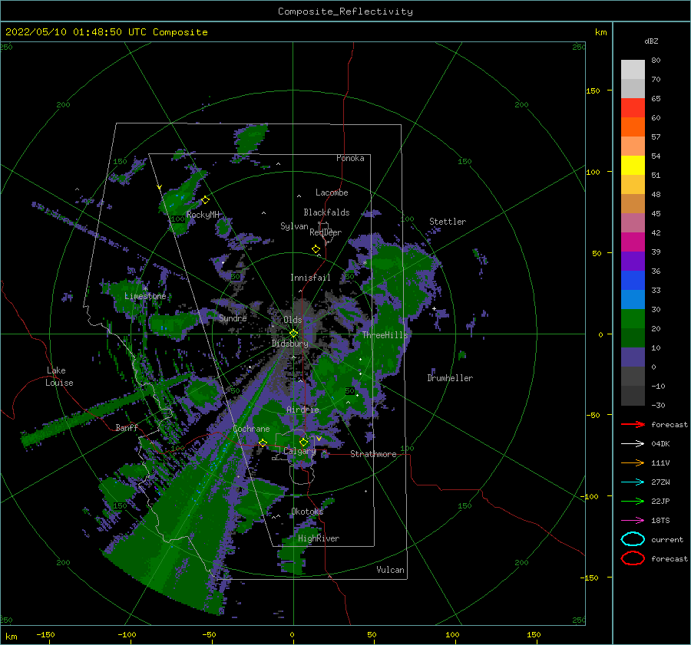This screenshot has width=691, height=645.
Task: Click the red 65 dBZ color swatch
Action: 633,107
